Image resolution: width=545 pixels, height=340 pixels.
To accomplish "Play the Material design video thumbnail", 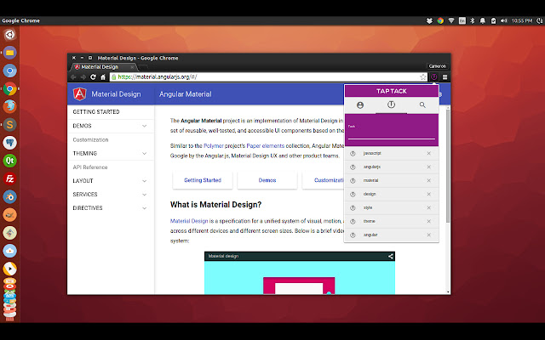I will click(300, 277).
